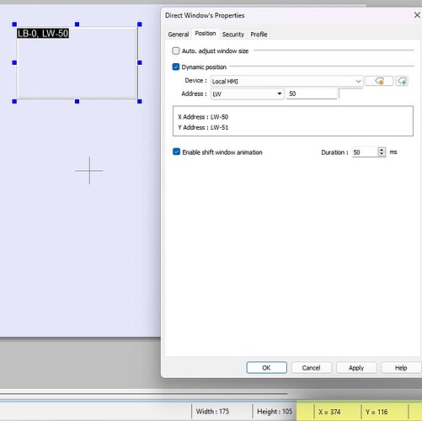Open the Security tab
Viewport: 422px width, 421px height.
point(233,35)
